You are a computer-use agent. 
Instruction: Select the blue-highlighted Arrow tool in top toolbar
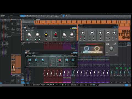coord(22,16)
